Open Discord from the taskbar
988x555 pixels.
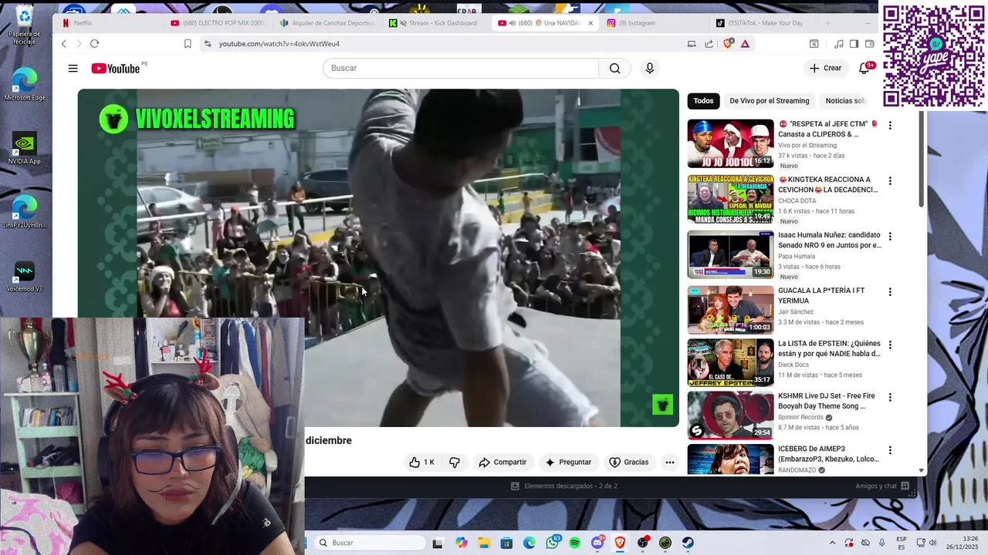(x=597, y=543)
